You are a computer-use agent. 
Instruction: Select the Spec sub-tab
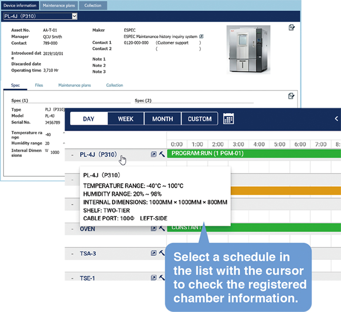click(x=15, y=85)
